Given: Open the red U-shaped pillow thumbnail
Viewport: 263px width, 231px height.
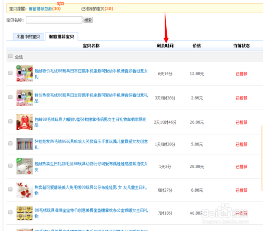Looking at the screenshot, I should (x=25, y=122).
